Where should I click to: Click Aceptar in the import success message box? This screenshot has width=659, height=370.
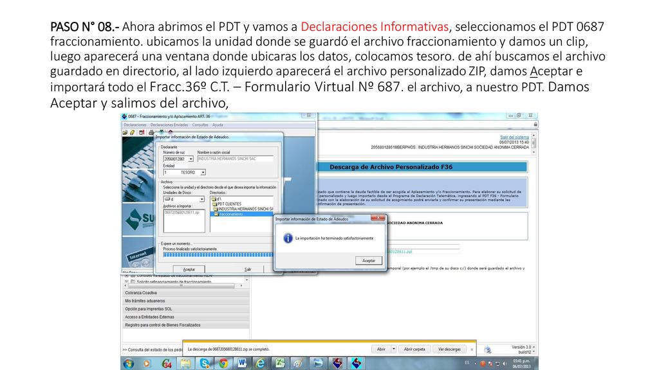click(x=369, y=261)
